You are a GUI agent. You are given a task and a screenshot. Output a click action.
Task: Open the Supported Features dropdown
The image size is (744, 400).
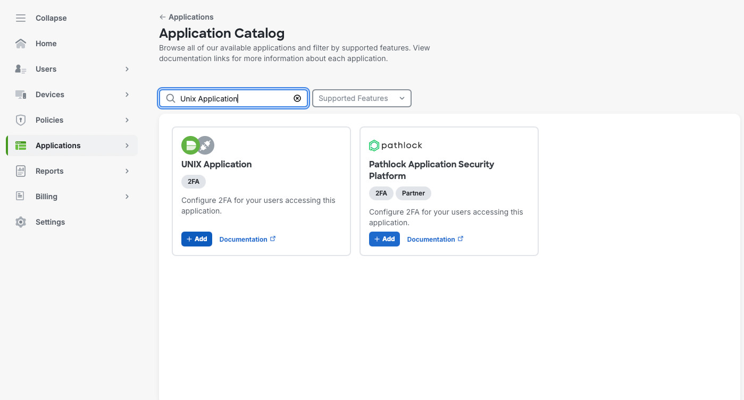click(362, 98)
